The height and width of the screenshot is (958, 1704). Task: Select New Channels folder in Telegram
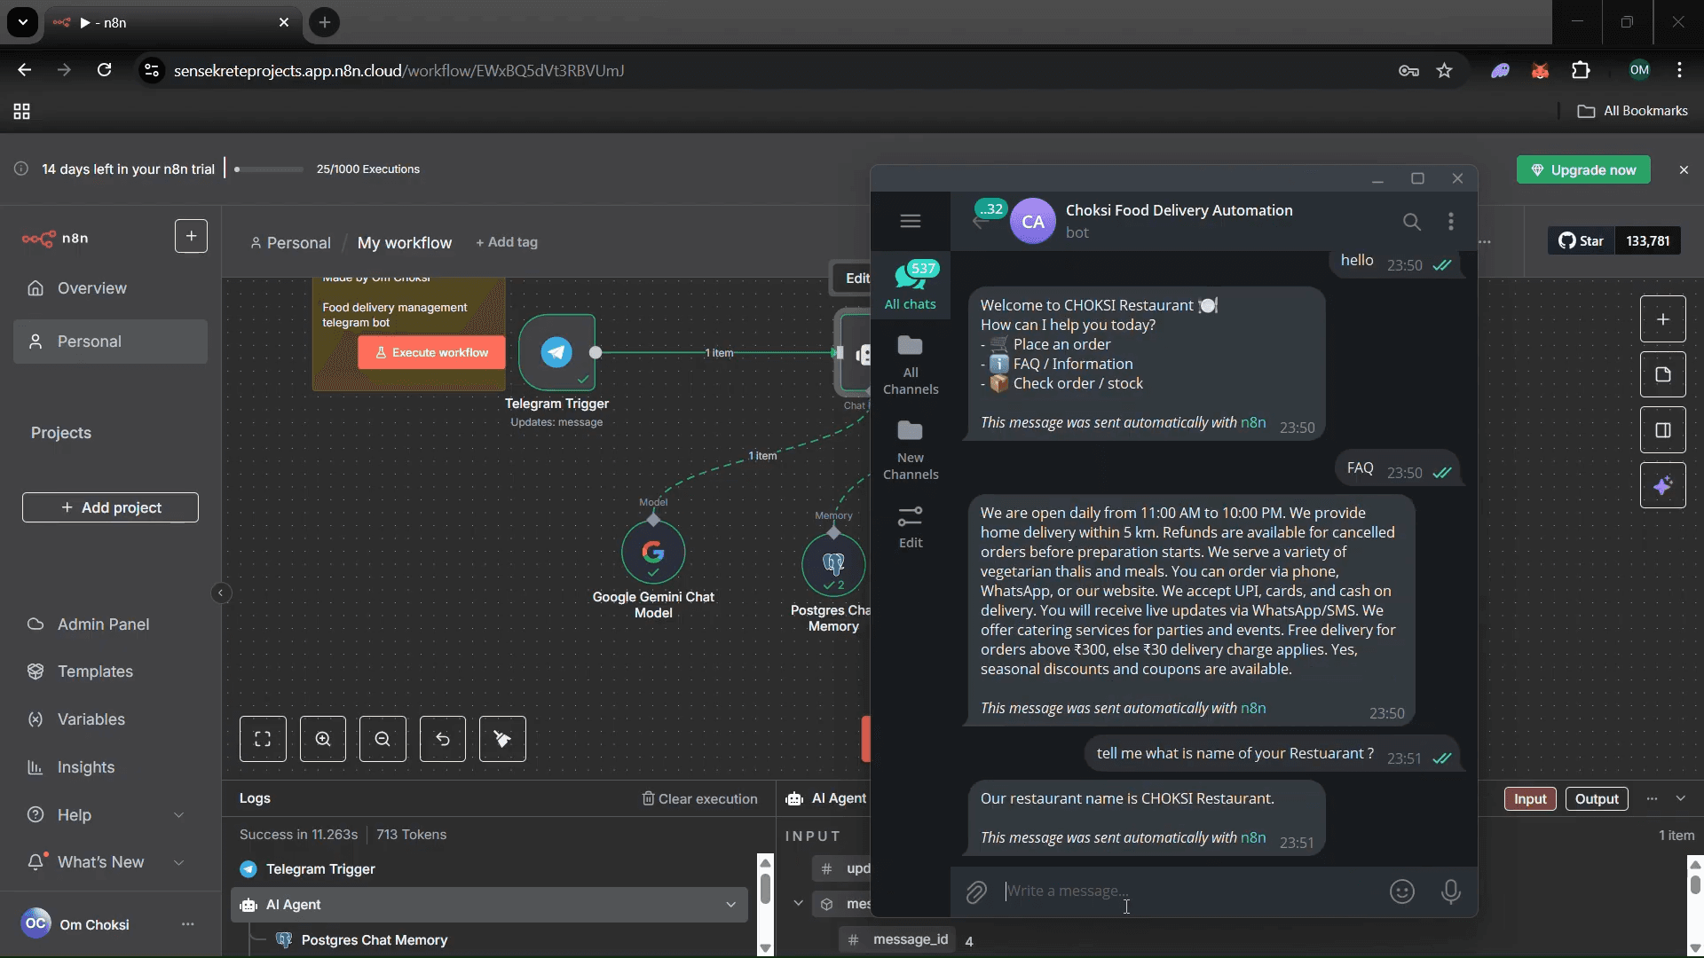[911, 451]
